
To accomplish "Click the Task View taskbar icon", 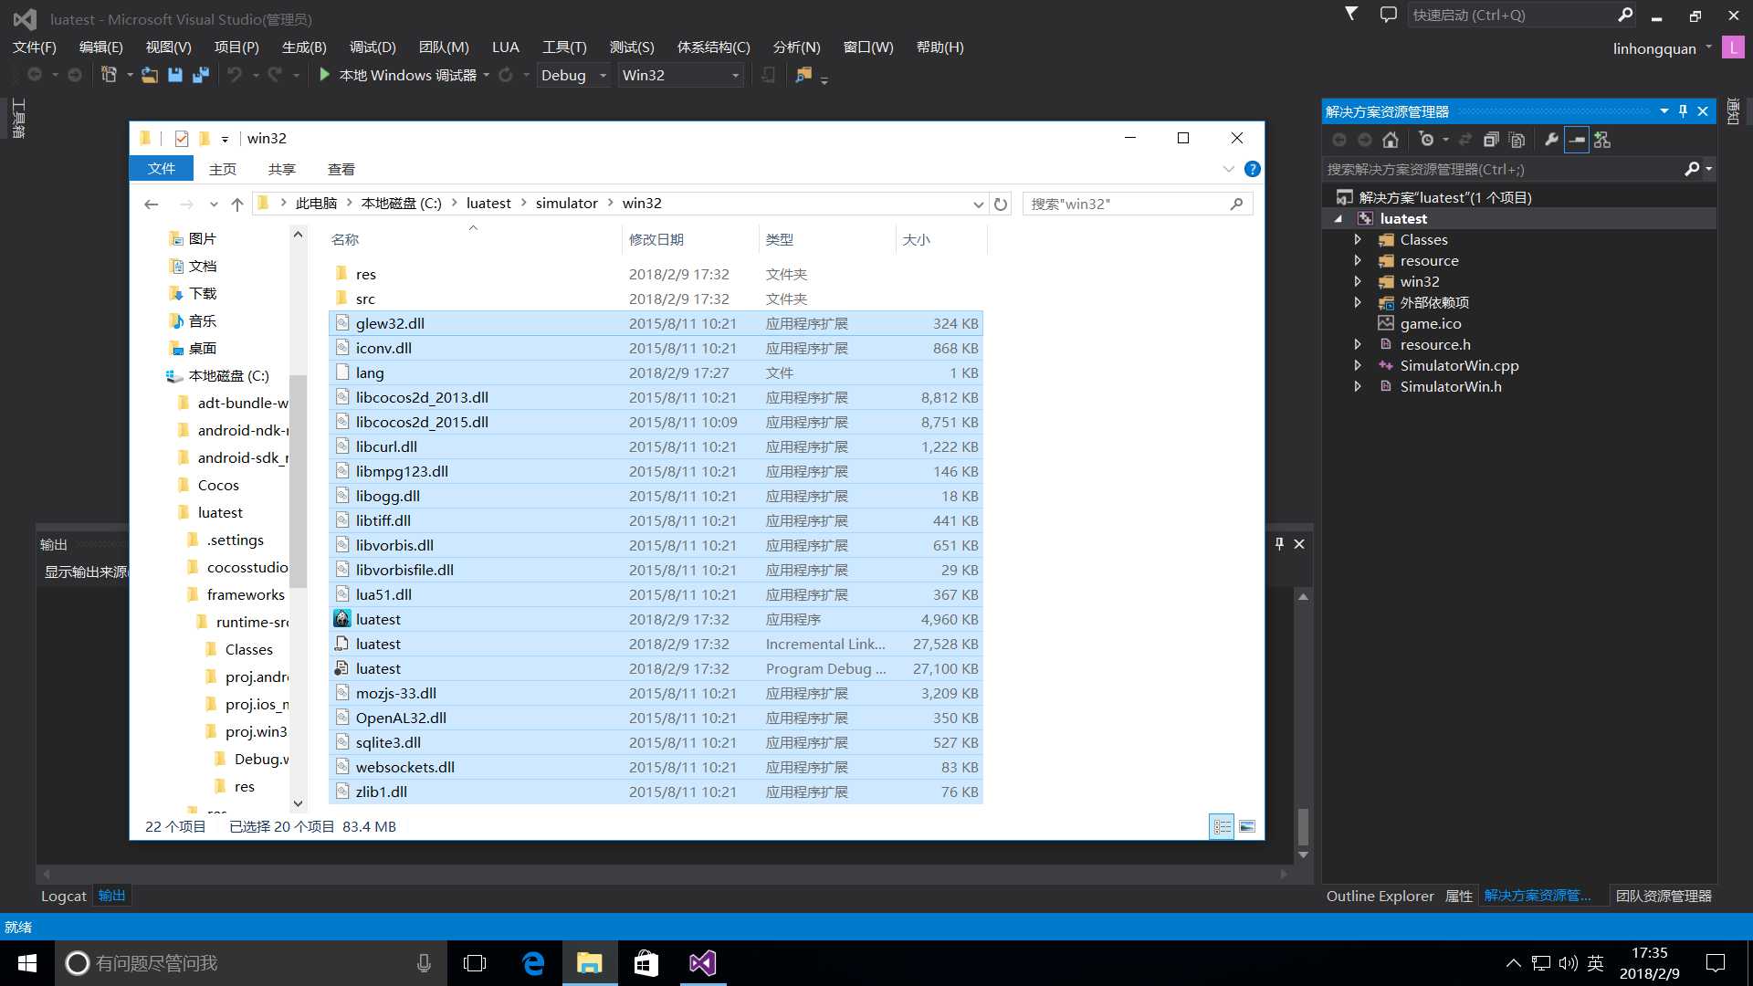I will 475,963.
